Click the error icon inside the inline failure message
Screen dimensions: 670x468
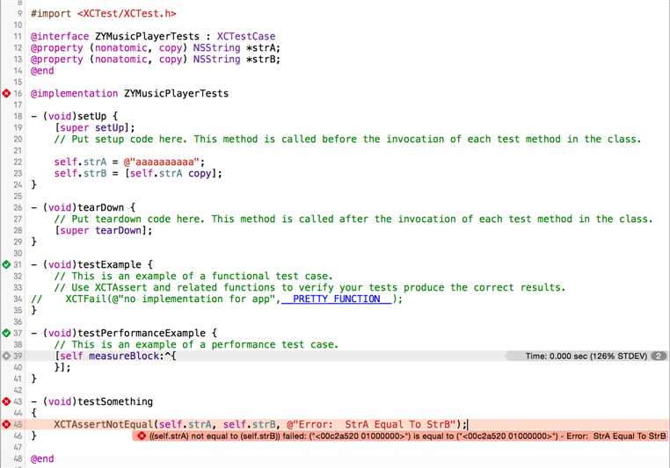(x=142, y=436)
